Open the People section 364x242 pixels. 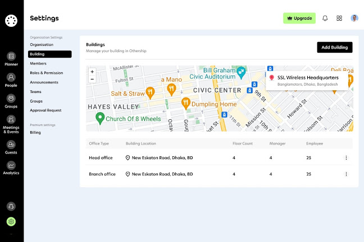click(x=11, y=80)
